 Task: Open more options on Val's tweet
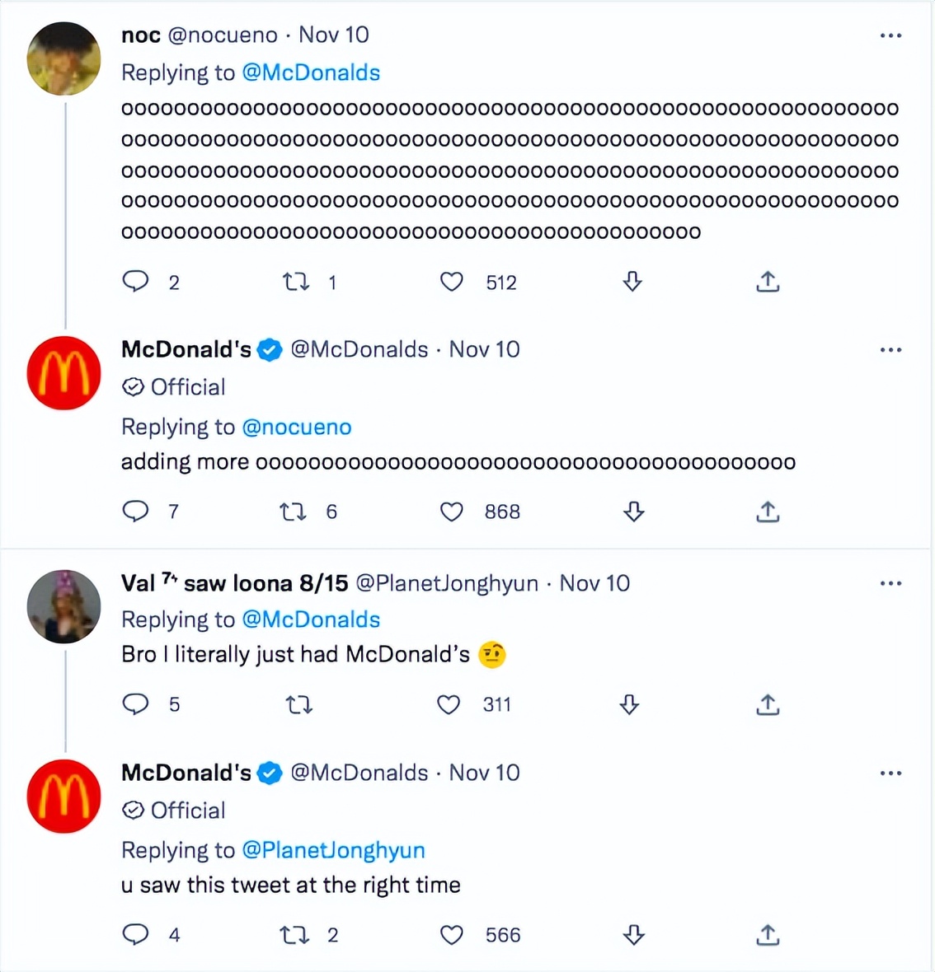890,583
